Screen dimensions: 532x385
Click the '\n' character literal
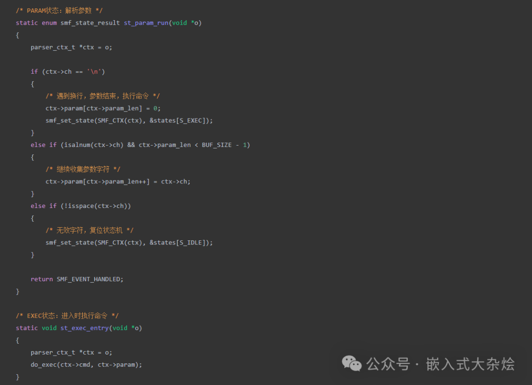pyautogui.click(x=94, y=72)
